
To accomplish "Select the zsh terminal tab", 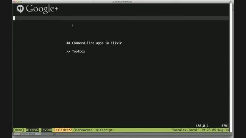I will coord(54,134).
